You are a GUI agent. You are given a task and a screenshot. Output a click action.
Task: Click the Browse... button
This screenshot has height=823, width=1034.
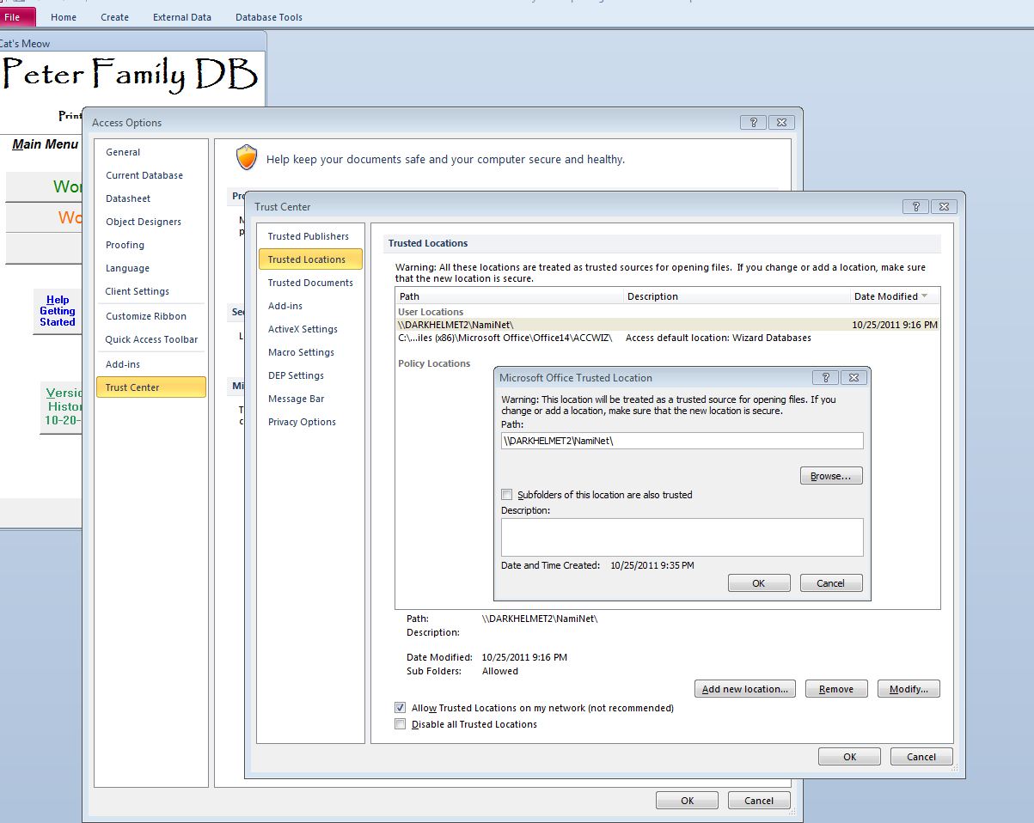(831, 476)
